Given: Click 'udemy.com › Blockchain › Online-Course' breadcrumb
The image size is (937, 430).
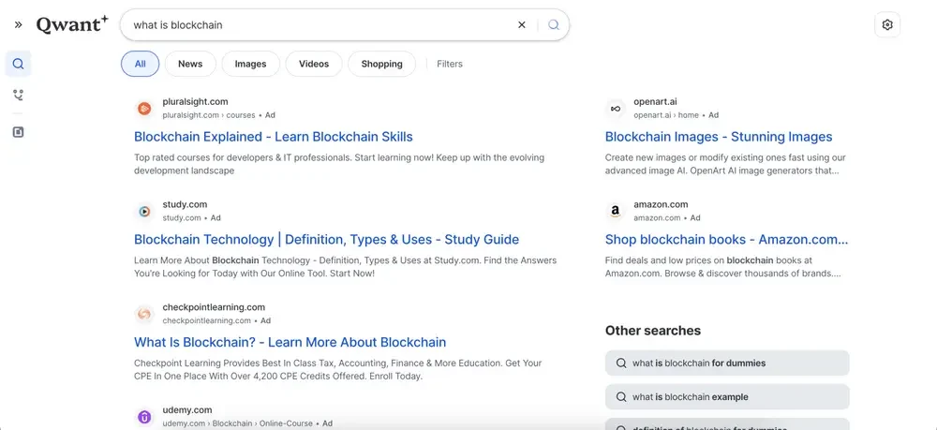Looking at the screenshot, I should [237, 423].
